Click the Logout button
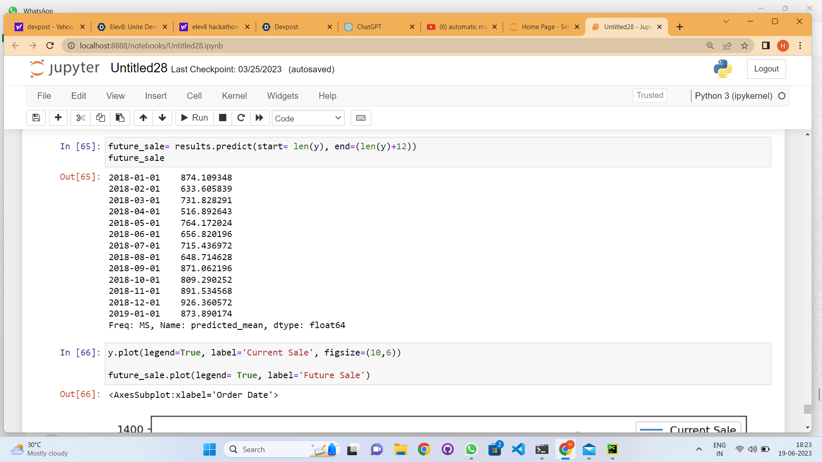The image size is (822, 462). click(766, 69)
